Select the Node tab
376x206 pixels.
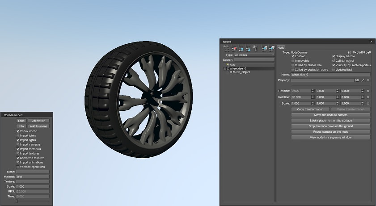tap(281, 48)
